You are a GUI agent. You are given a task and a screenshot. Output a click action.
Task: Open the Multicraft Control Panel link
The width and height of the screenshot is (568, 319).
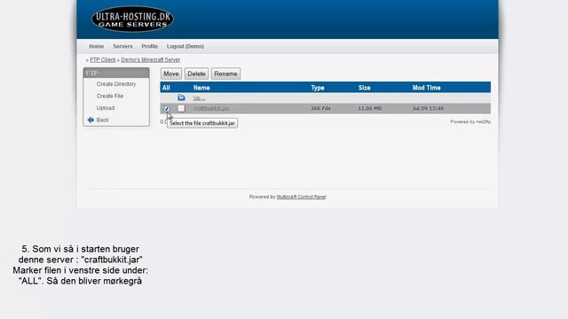[302, 197]
